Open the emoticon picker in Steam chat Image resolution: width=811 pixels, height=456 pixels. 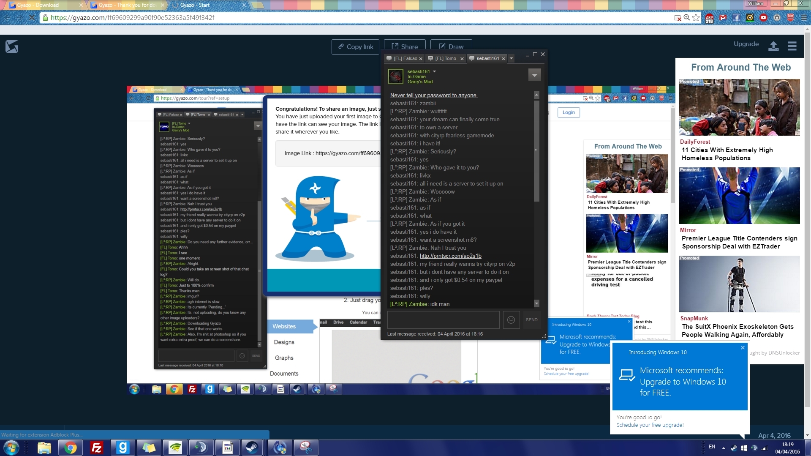click(511, 320)
